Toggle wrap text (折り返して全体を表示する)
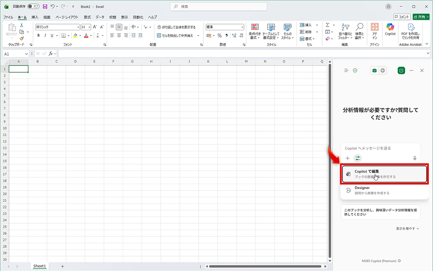433x271 pixels. 176,27
